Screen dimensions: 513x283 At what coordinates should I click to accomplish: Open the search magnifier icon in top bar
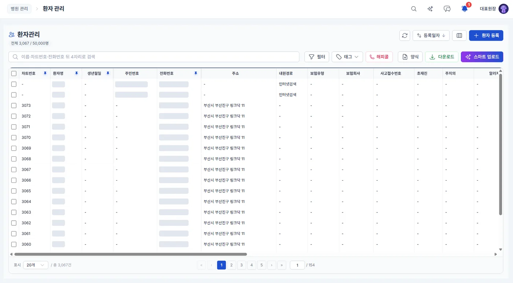click(x=414, y=9)
